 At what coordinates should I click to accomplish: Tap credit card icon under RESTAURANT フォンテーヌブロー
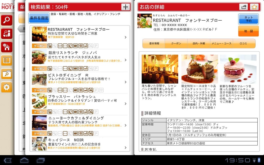(x=75, y=46)
